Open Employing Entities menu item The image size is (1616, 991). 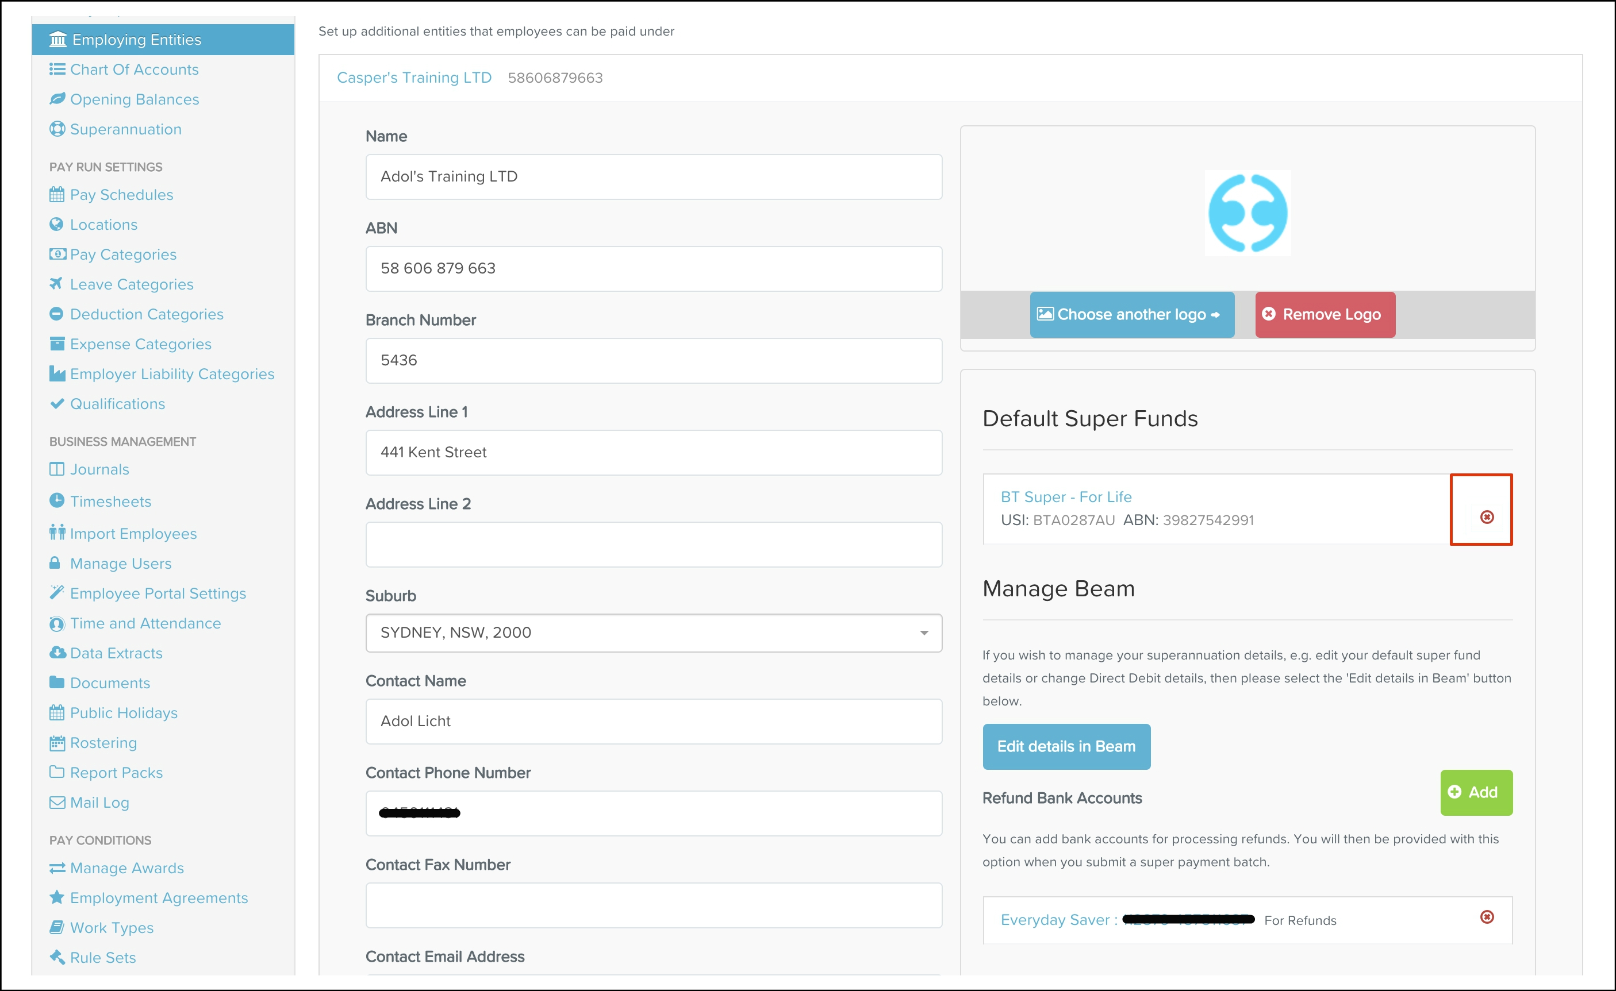(x=136, y=40)
